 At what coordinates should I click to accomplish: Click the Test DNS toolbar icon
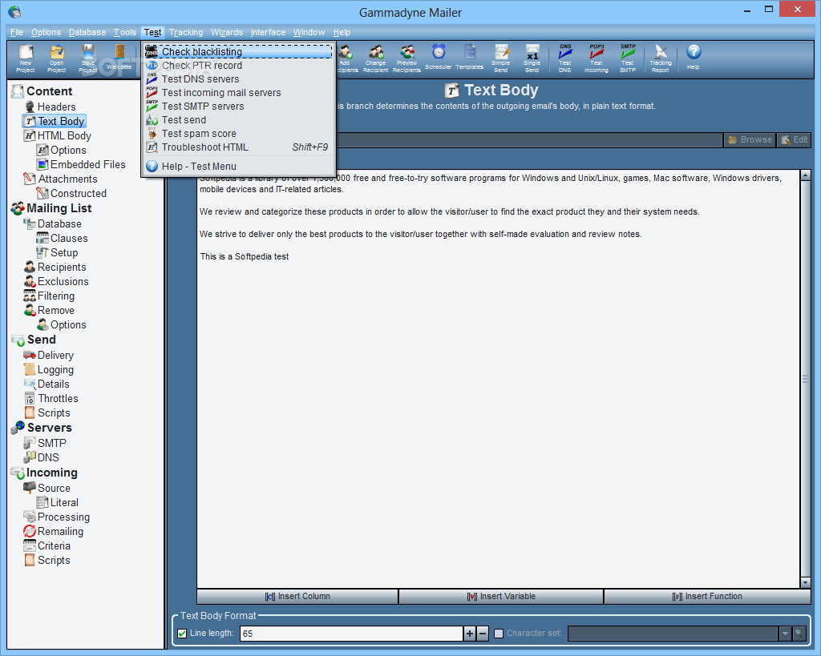pos(565,58)
